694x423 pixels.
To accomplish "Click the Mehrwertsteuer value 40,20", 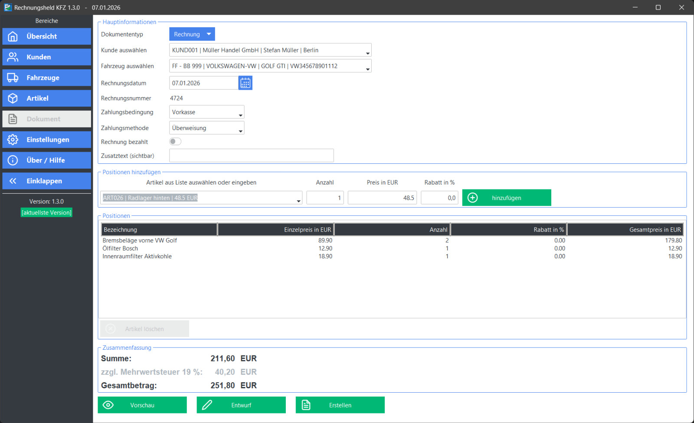I will click(x=225, y=372).
